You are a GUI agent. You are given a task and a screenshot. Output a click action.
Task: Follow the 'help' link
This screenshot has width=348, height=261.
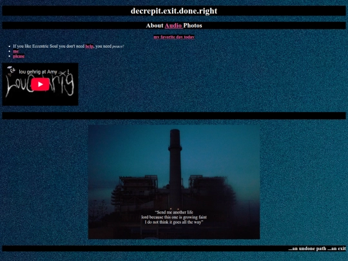tap(89, 46)
